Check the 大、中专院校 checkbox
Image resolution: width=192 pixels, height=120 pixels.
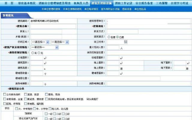point(16,109)
